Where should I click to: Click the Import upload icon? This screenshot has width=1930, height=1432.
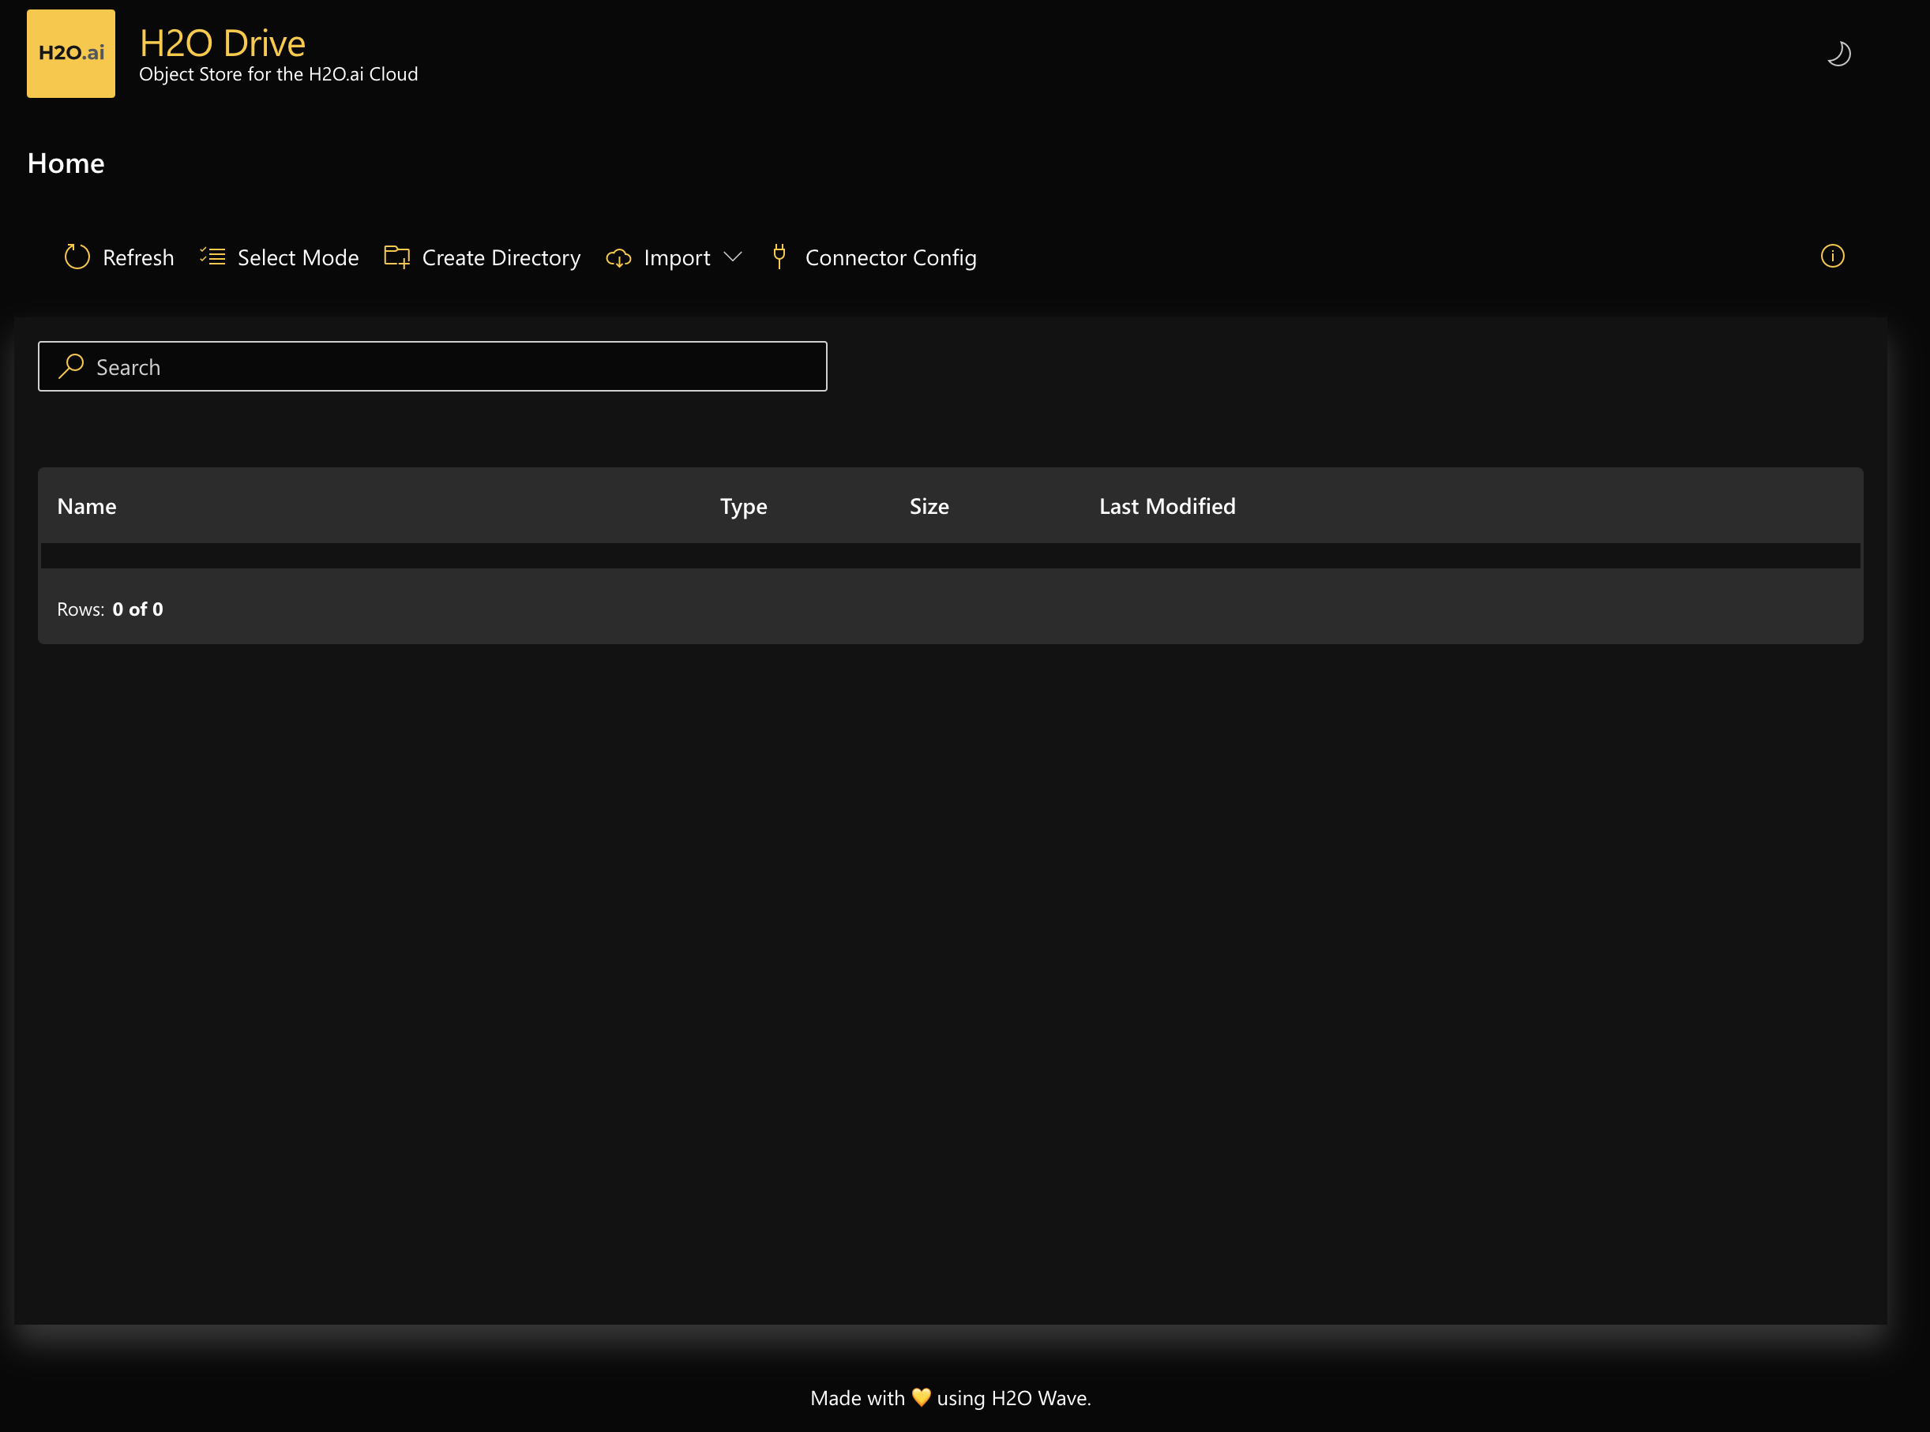[618, 258]
